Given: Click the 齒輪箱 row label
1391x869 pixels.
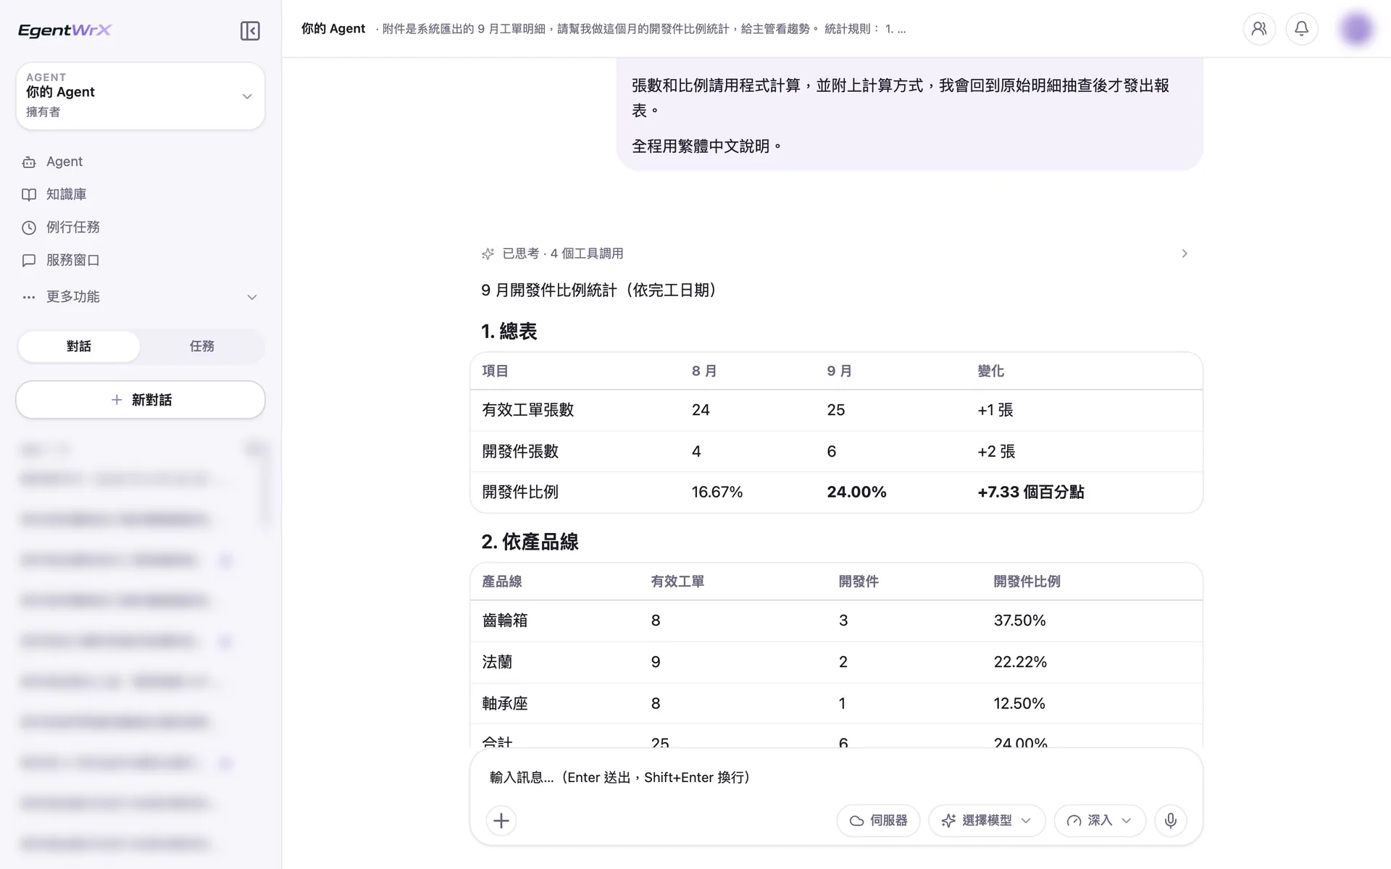Looking at the screenshot, I should 505,621.
